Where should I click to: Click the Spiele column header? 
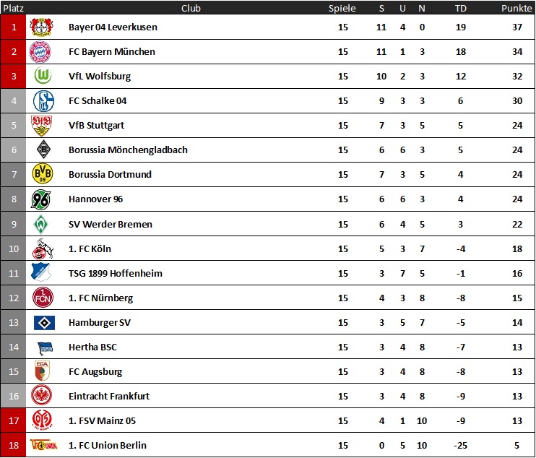pyautogui.click(x=342, y=8)
